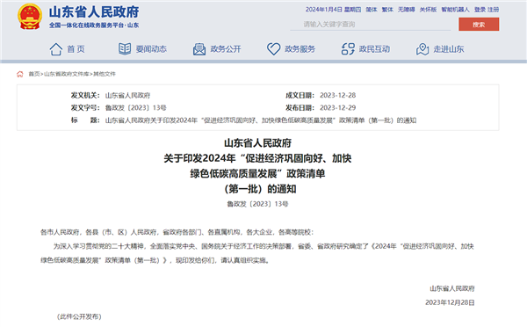Click the map pin icon for 走进山东
Screen dimensions: 527x327
click(x=422, y=49)
